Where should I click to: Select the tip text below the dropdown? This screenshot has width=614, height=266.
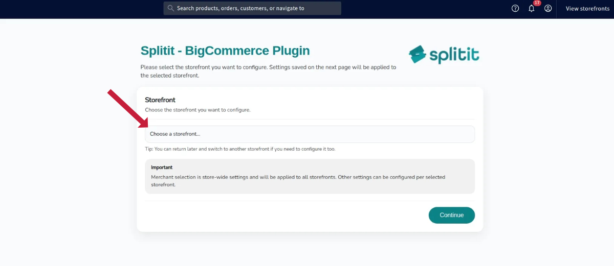240,149
